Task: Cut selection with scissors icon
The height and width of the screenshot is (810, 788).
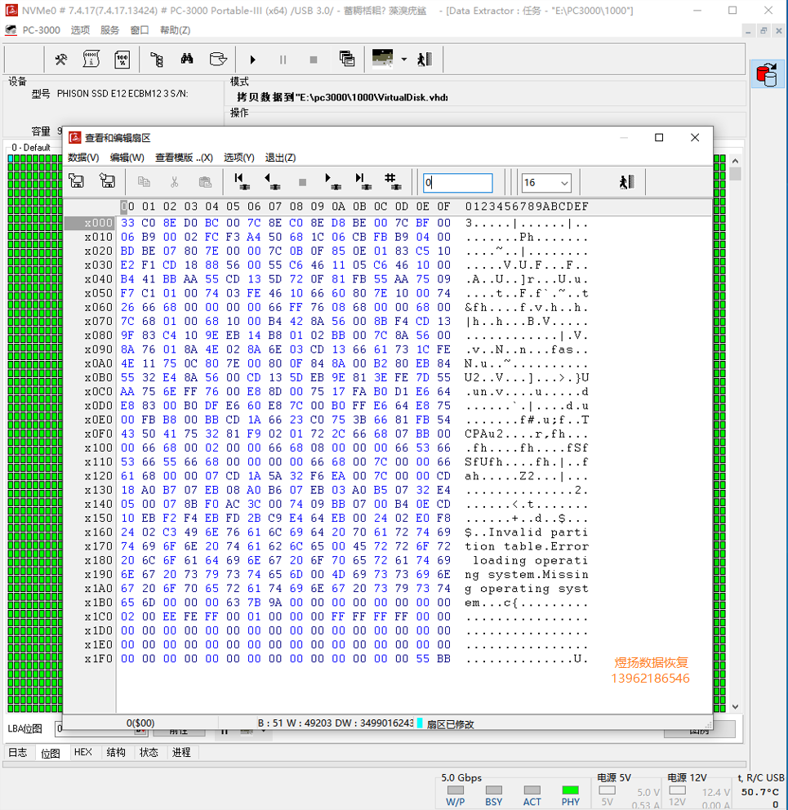Action: pyautogui.click(x=175, y=182)
